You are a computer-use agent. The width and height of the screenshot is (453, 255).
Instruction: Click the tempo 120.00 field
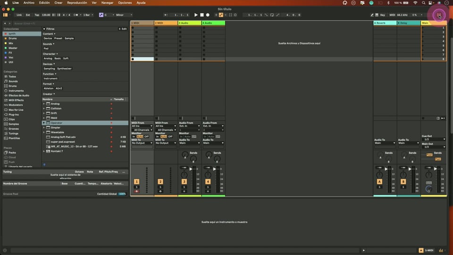click(46, 15)
